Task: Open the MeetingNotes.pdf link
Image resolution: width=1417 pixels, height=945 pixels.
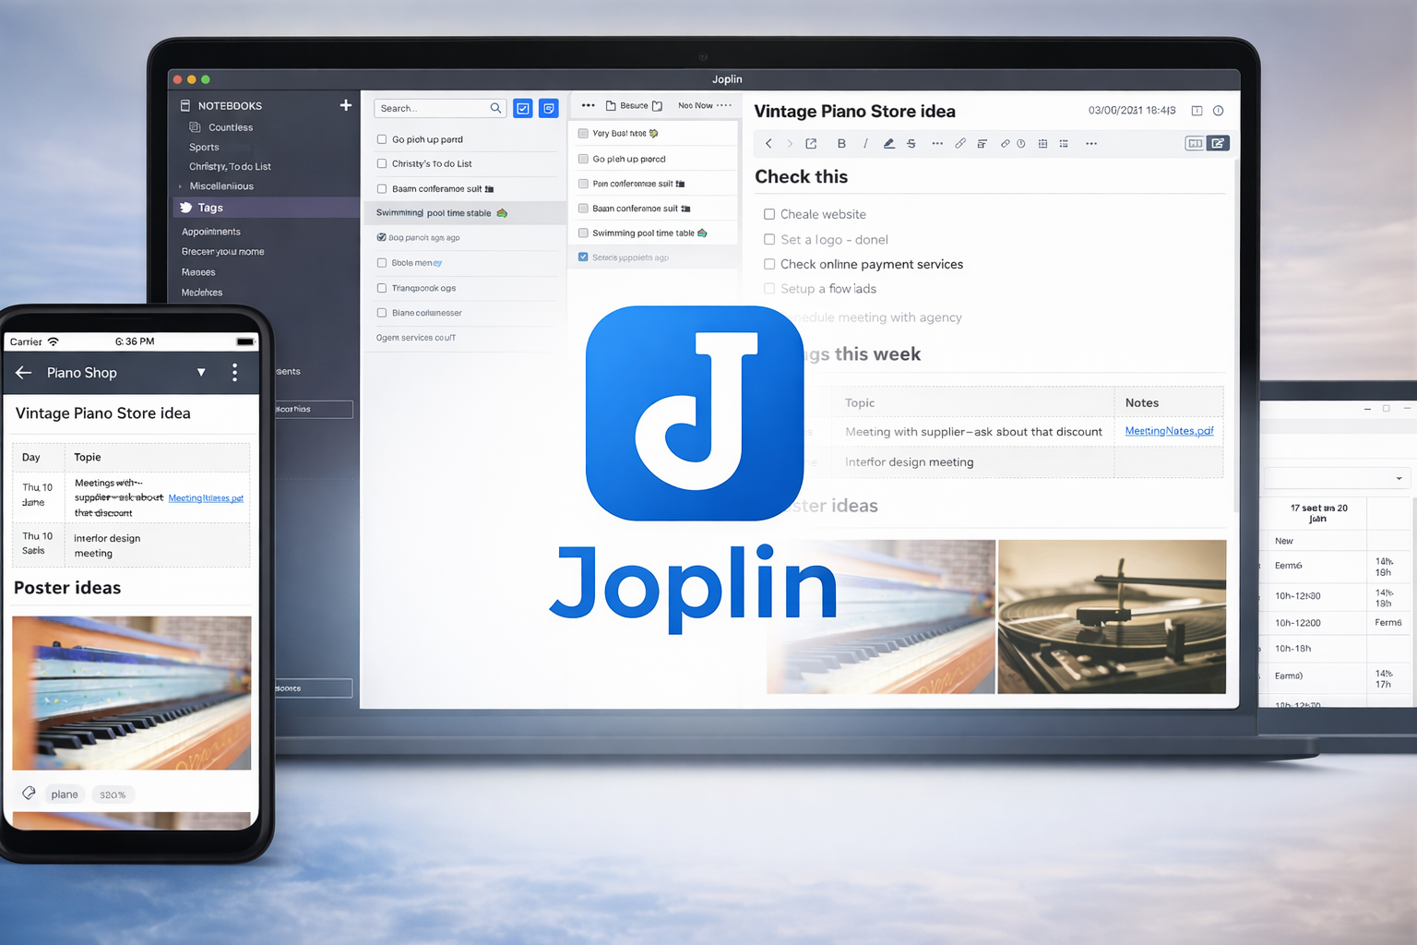Action: tap(1168, 431)
